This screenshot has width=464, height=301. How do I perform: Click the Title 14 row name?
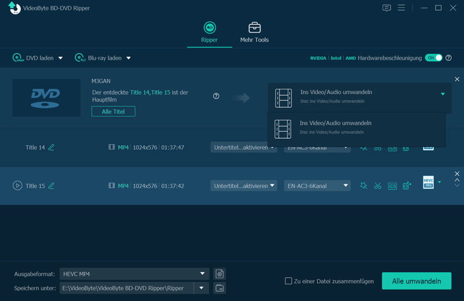(35, 147)
